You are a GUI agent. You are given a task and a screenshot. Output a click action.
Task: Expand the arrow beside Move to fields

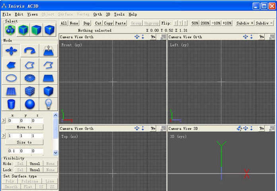4,120
